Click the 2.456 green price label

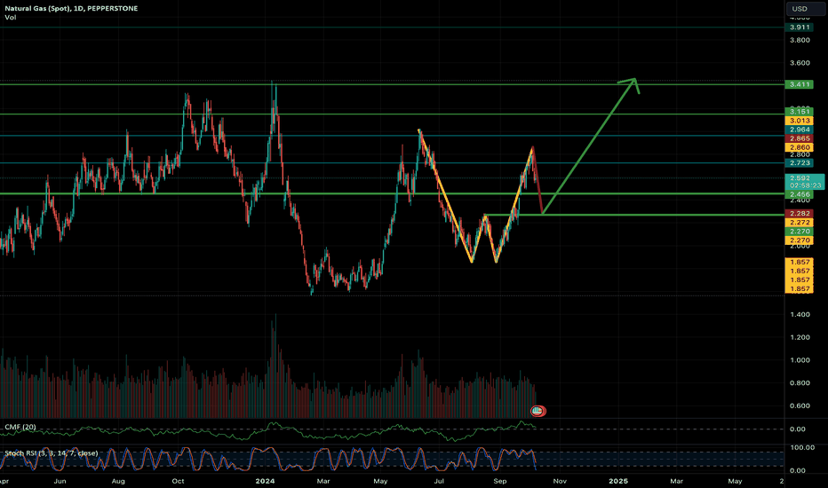pyautogui.click(x=800, y=194)
